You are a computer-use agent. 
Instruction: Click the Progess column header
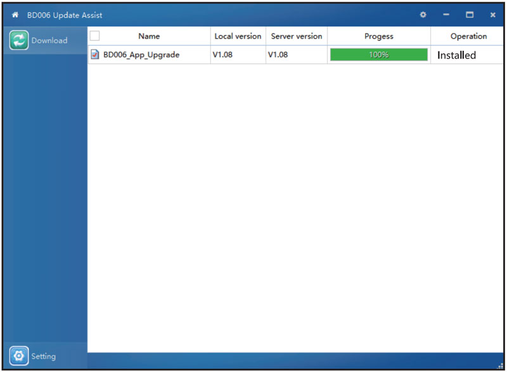coord(379,36)
